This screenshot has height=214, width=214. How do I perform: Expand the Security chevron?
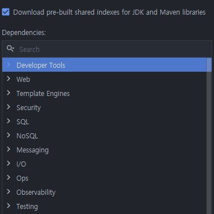point(8,107)
